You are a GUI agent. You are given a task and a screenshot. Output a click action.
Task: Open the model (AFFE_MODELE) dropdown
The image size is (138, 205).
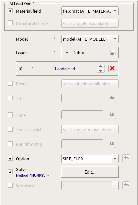click(x=90, y=39)
